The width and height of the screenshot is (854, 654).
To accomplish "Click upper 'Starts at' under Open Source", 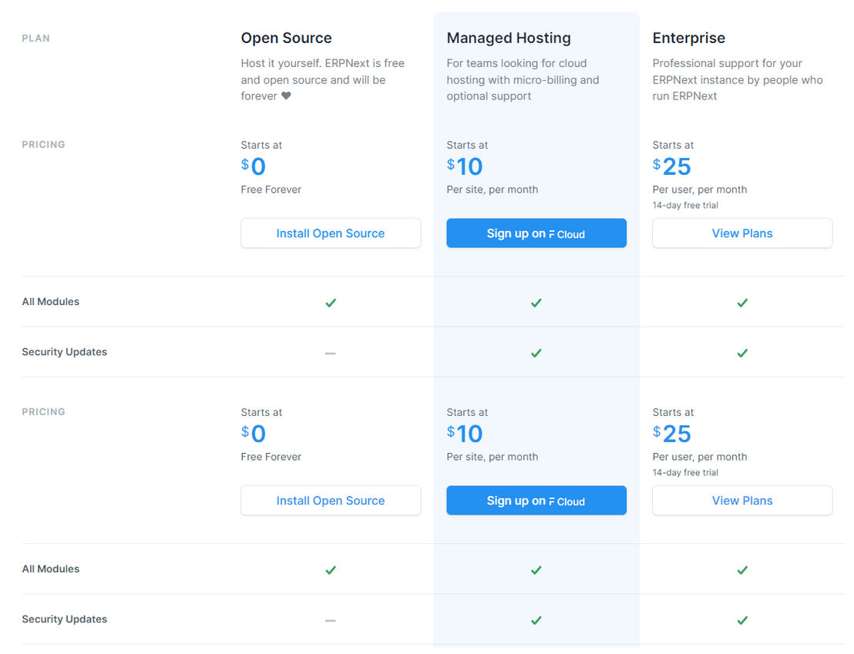I will (x=261, y=145).
